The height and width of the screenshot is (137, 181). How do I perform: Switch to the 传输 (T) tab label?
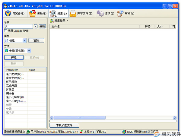click(x=42, y=13)
